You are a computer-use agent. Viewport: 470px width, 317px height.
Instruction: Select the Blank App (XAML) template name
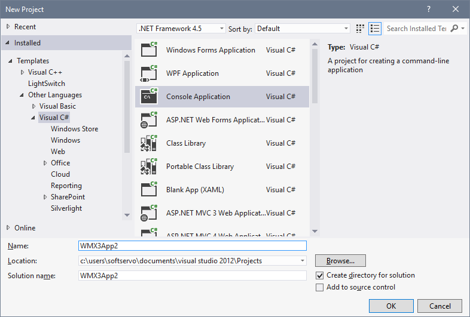click(x=195, y=190)
